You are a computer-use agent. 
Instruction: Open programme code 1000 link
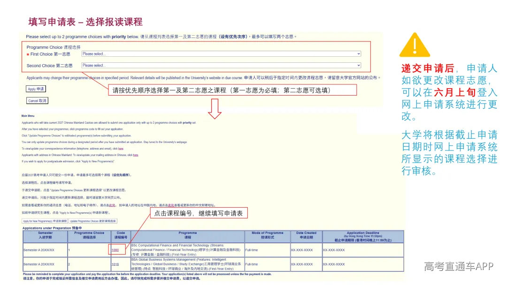click(x=115, y=250)
